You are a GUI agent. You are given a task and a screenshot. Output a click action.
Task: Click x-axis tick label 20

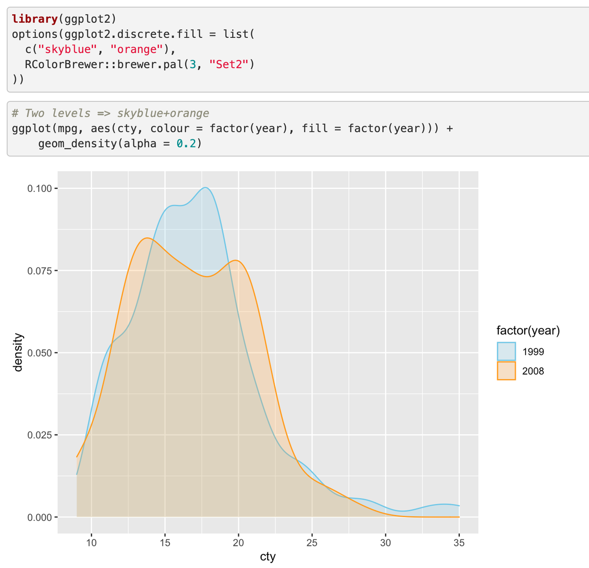click(x=239, y=542)
